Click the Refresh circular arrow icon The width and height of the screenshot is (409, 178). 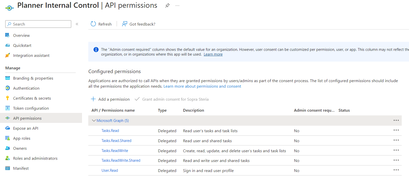(x=93, y=24)
